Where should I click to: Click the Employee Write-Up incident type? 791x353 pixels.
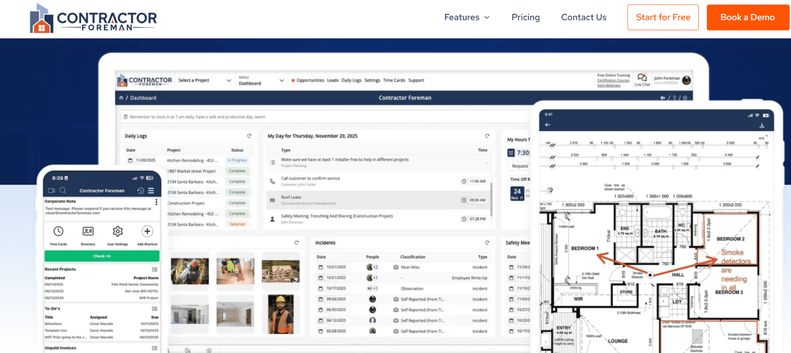pyautogui.click(x=469, y=278)
